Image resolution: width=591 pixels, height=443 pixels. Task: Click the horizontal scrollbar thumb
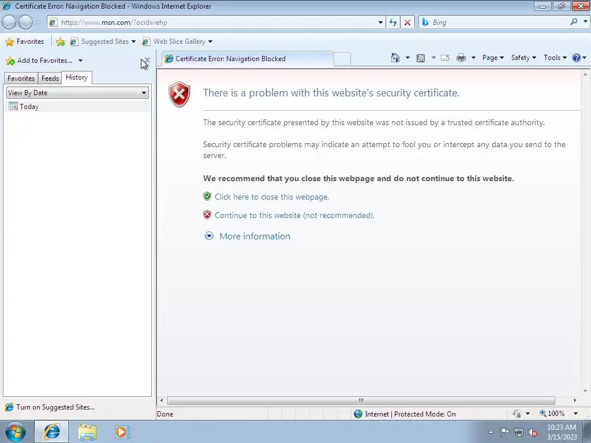tap(361, 400)
